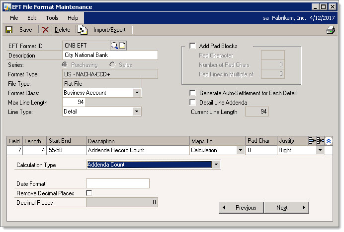Screen dimensions: 344x232
Task: Click the Pad Character field
Action: click(x=273, y=55)
